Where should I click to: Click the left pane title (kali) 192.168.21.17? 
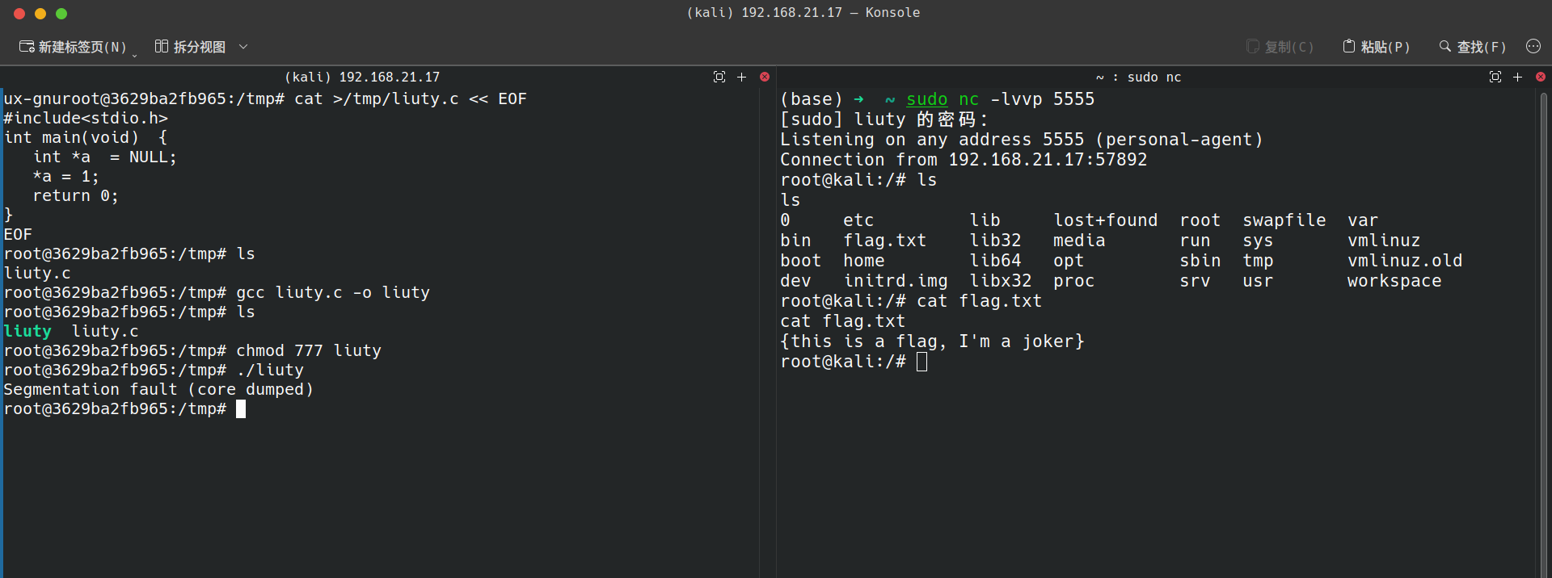[362, 77]
